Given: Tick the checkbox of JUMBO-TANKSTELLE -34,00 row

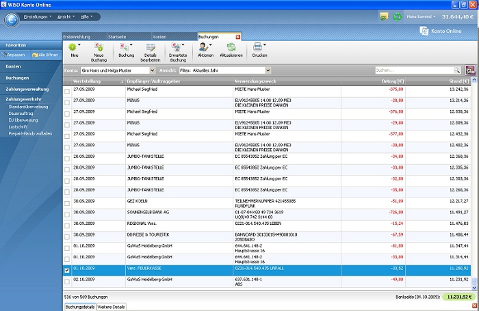Looking at the screenshot, I should pyautogui.click(x=67, y=159).
